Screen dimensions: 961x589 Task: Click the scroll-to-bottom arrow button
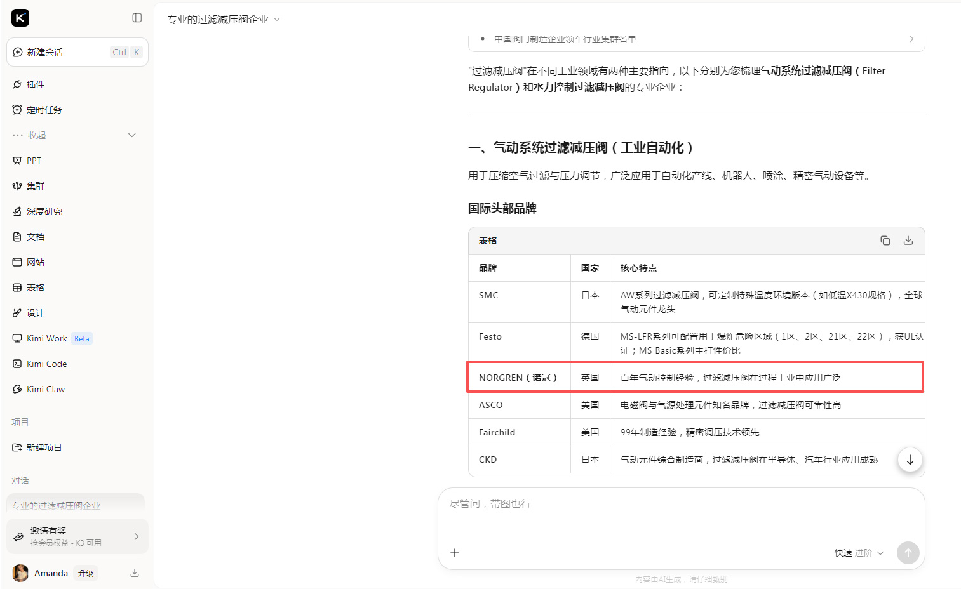click(x=910, y=460)
